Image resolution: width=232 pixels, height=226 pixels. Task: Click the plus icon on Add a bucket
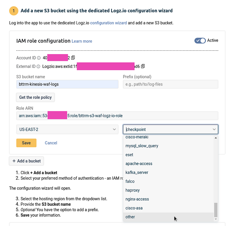(x=14, y=161)
